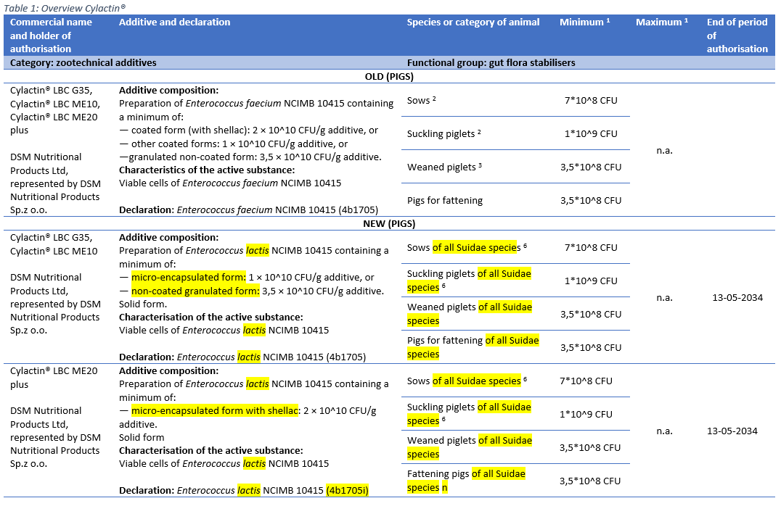The width and height of the screenshot is (781, 506).
Task: Click 'Category: zootechnical additives' row text
Action: coord(83,63)
